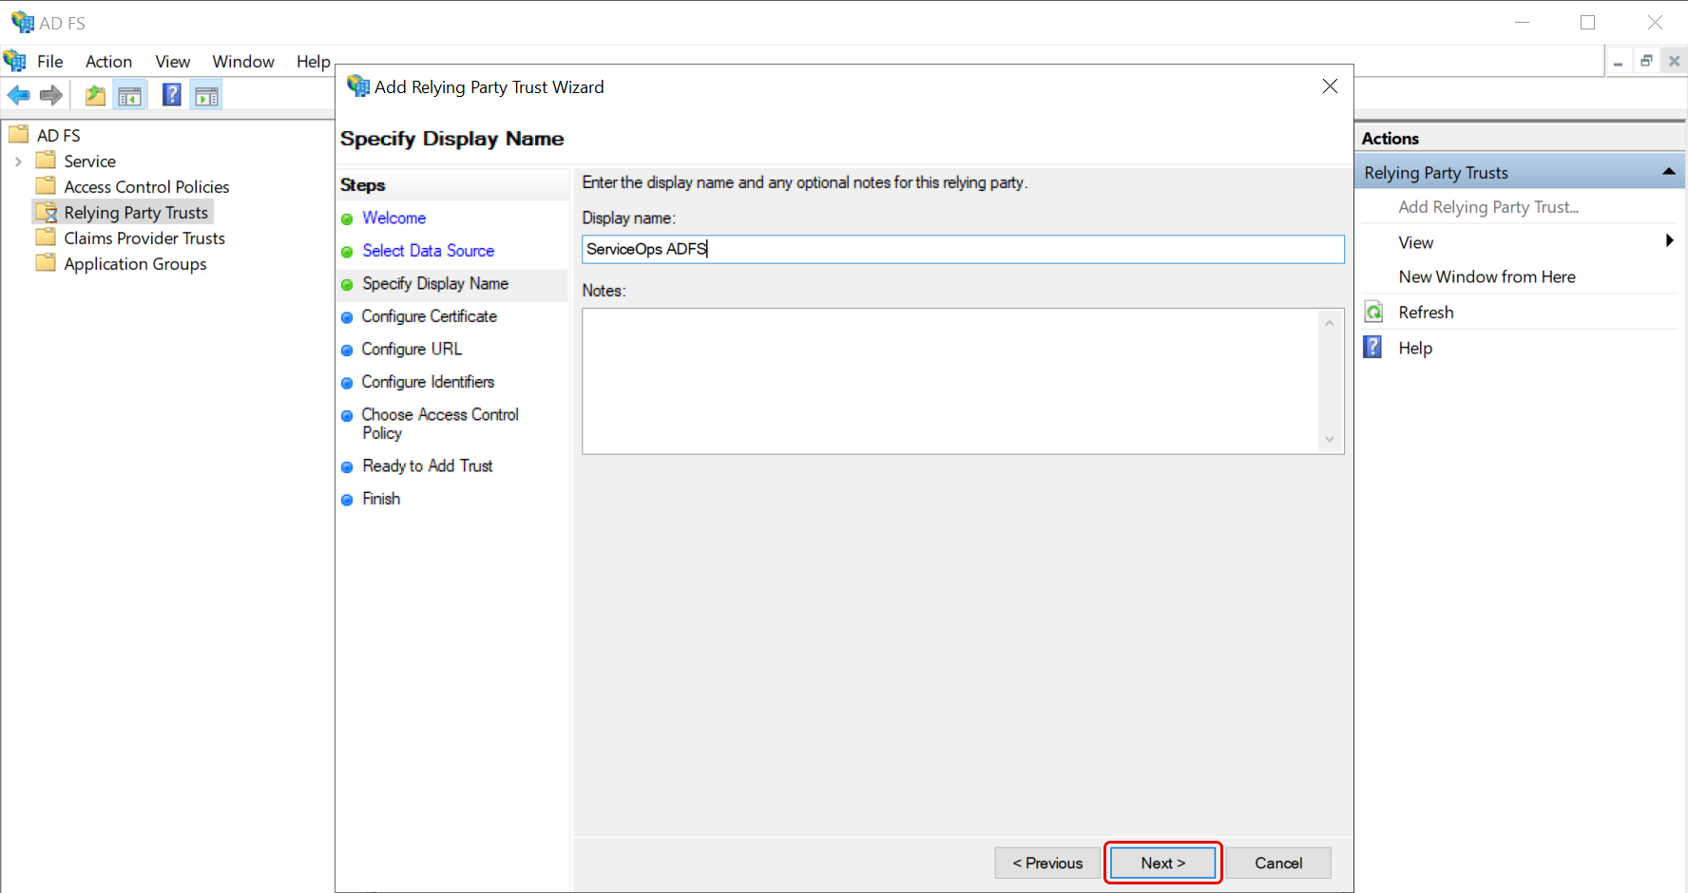Viewport: 1688px width, 893px height.
Task: Select Claims Provider Trusts in the tree
Action: tap(144, 238)
